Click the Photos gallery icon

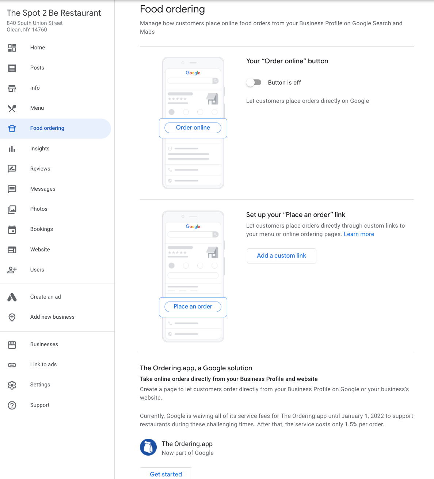(x=12, y=209)
